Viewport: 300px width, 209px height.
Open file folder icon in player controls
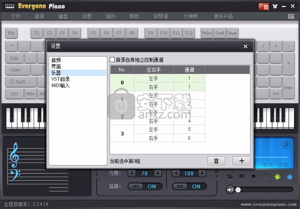click(230, 177)
